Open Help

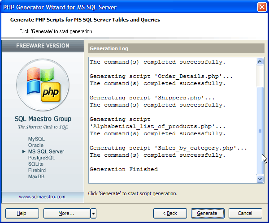tap(22, 213)
